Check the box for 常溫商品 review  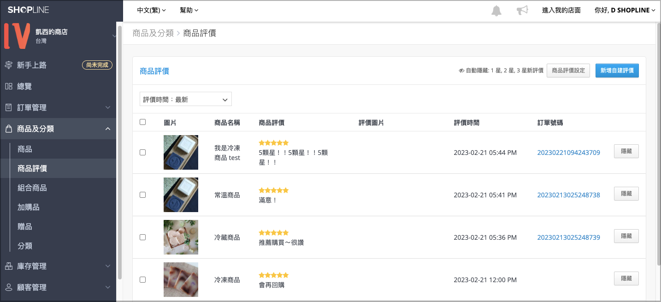pos(142,195)
